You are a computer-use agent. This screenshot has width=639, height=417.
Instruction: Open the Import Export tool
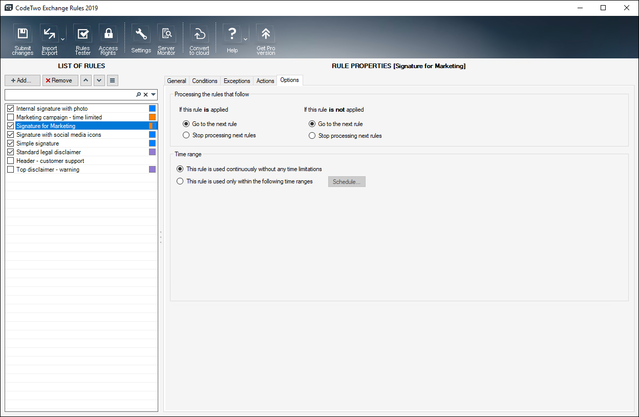(49, 34)
